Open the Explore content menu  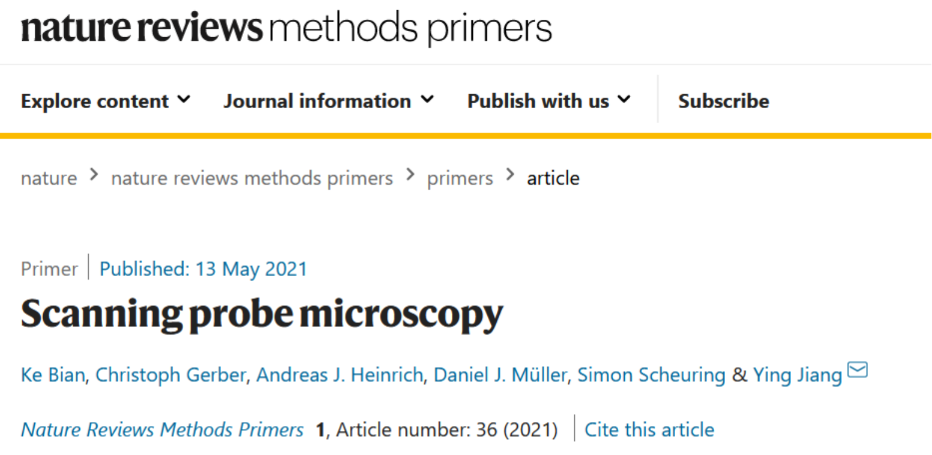pos(106,101)
